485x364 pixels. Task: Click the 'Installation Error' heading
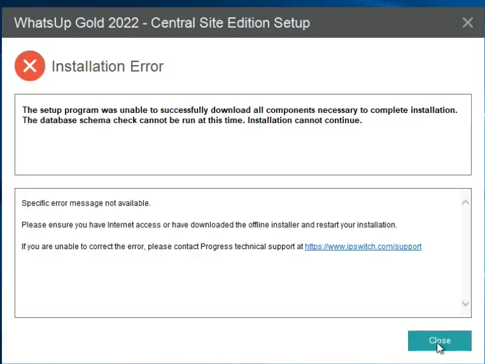click(107, 66)
